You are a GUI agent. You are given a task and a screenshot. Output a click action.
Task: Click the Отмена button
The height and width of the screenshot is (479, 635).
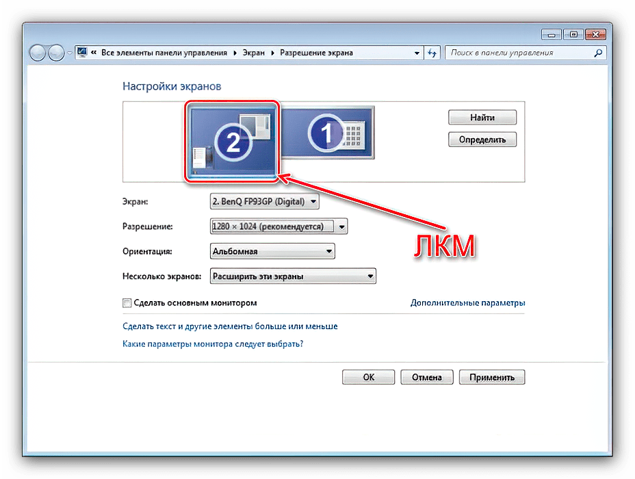point(427,377)
